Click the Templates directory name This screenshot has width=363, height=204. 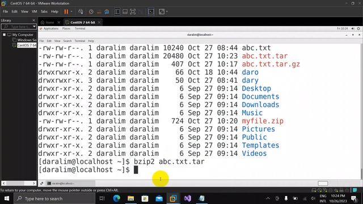click(x=260, y=145)
